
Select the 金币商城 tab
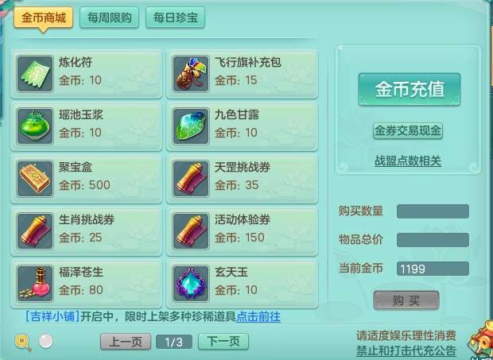click(44, 18)
